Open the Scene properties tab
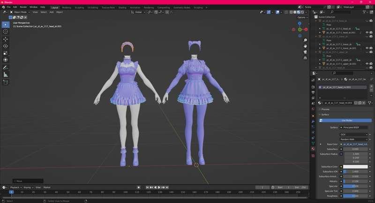375x203 pixels. click(313, 104)
